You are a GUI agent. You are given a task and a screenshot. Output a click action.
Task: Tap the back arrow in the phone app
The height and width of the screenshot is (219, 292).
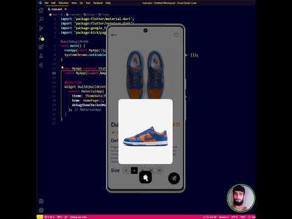click(114, 35)
